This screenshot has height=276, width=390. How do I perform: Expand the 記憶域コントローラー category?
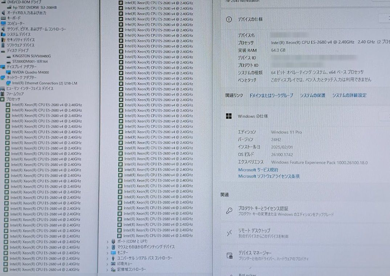107,269
